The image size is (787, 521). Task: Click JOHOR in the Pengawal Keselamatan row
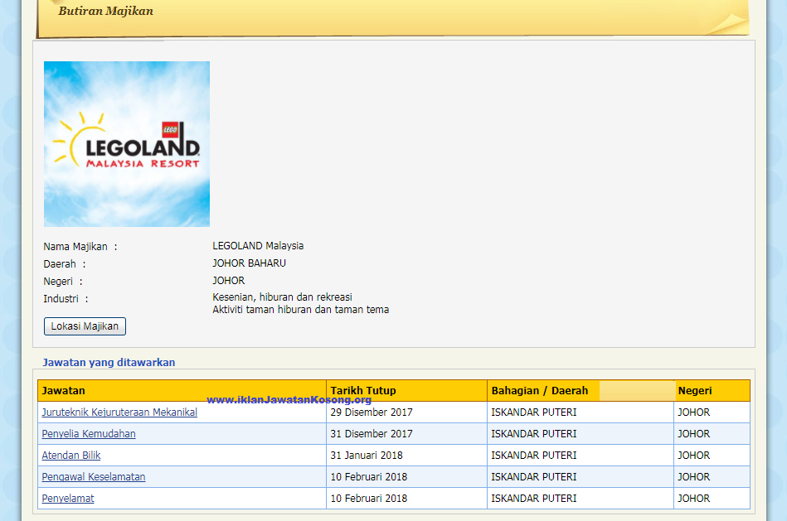coord(693,477)
